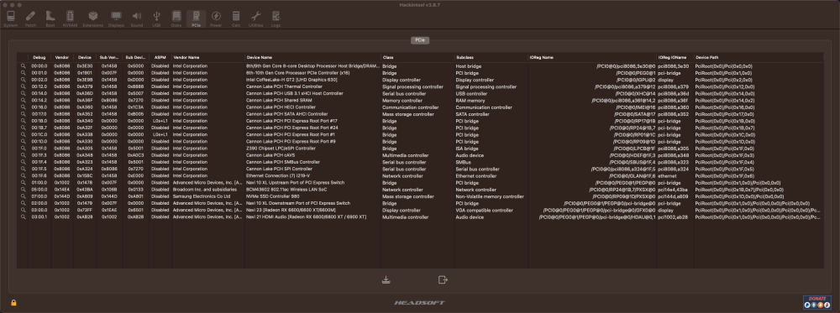This screenshot has height=313, width=840.
Task: Sort by the IOReg Name column header
Action: (592, 57)
